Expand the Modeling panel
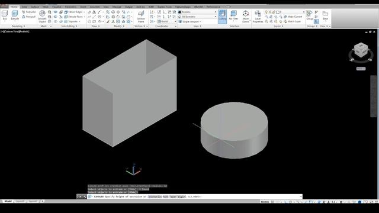 (x=18, y=26)
